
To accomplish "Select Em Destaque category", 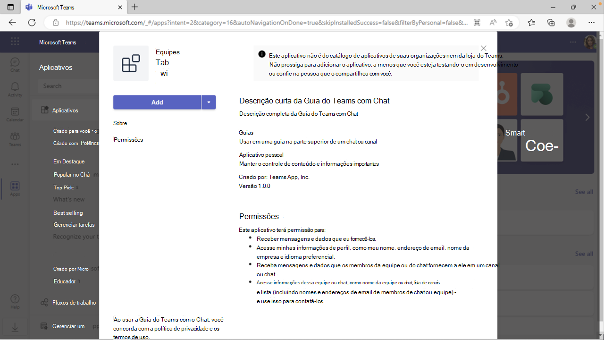I will [69, 161].
